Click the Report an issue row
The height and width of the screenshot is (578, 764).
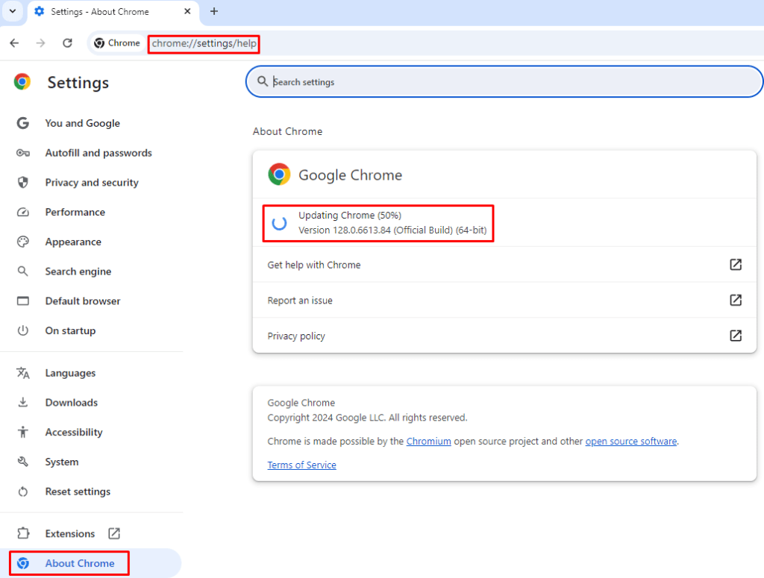pyautogui.click(x=504, y=300)
